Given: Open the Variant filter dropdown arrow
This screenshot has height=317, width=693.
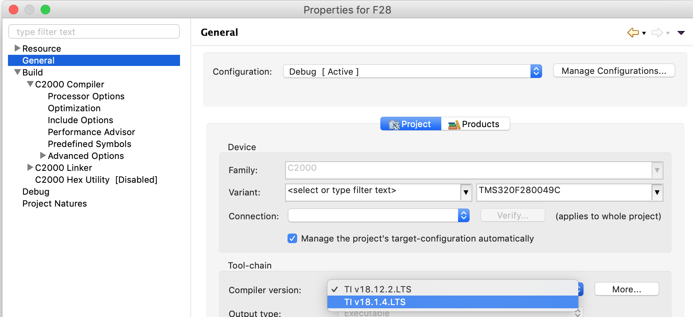Looking at the screenshot, I should click(466, 193).
